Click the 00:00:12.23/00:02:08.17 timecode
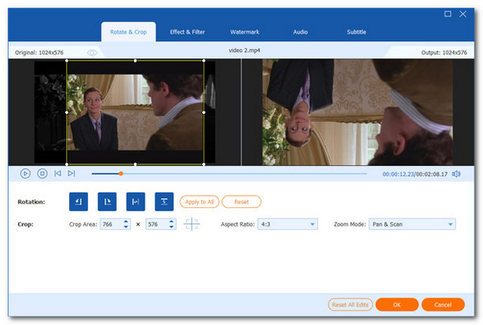The image size is (483, 325). [415, 174]
